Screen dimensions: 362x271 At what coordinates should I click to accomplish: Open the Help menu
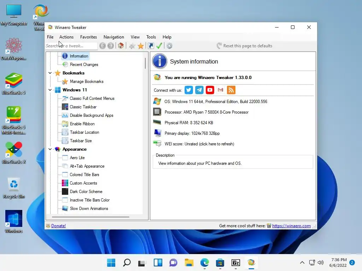pos(167,37)
